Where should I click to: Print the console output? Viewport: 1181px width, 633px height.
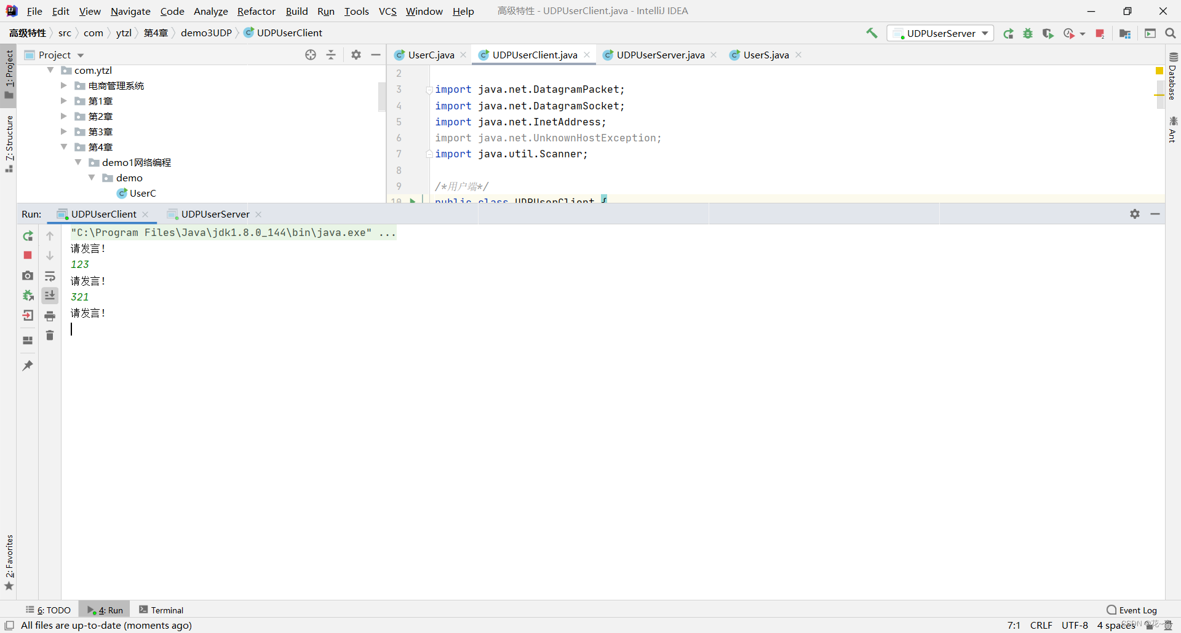50,316
